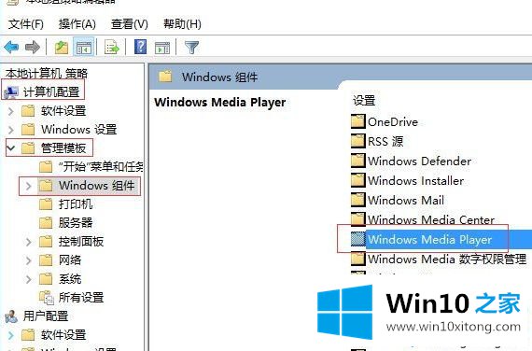Screen dimensions: 532x351
Task: Select 网络 in the tree
Action: click(x=70, y=260)
